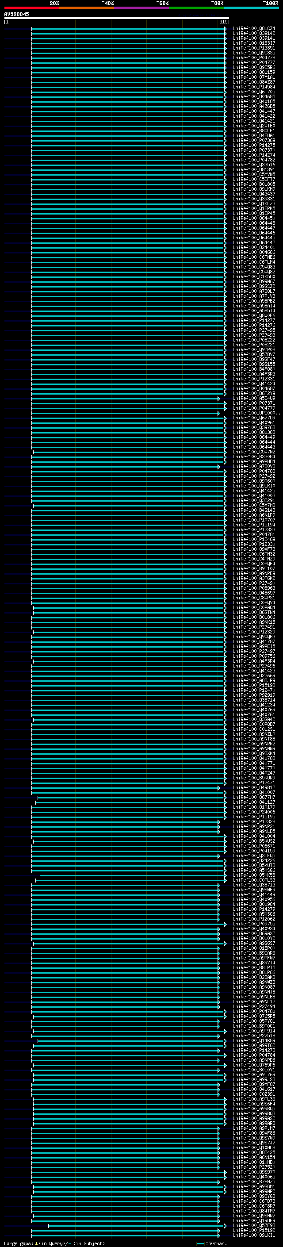Click the white query sequence bar
Image resolution: width=283 pixels, height=1247 pixels.
point(117,18)
